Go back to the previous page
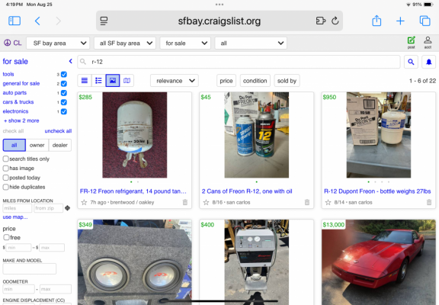The height and width of the screenshot is (305, 439). 37,21
